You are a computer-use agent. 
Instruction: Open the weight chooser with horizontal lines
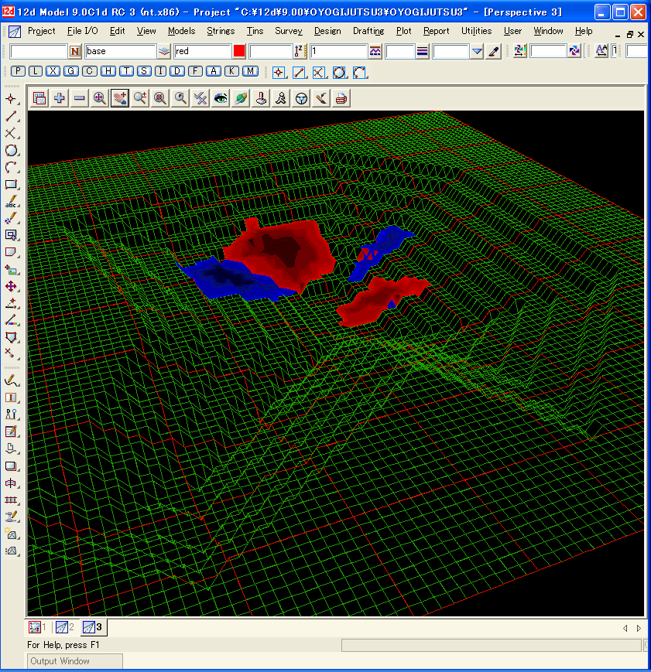coord(423,52)
